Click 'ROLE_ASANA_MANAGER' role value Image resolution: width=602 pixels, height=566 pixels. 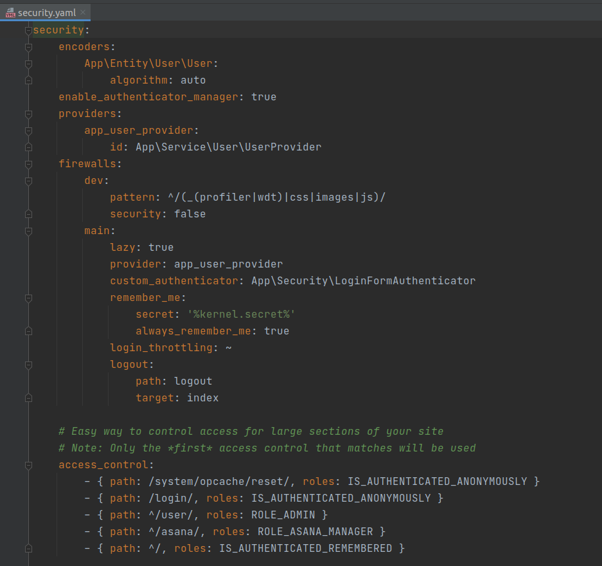tap(315, 532)
